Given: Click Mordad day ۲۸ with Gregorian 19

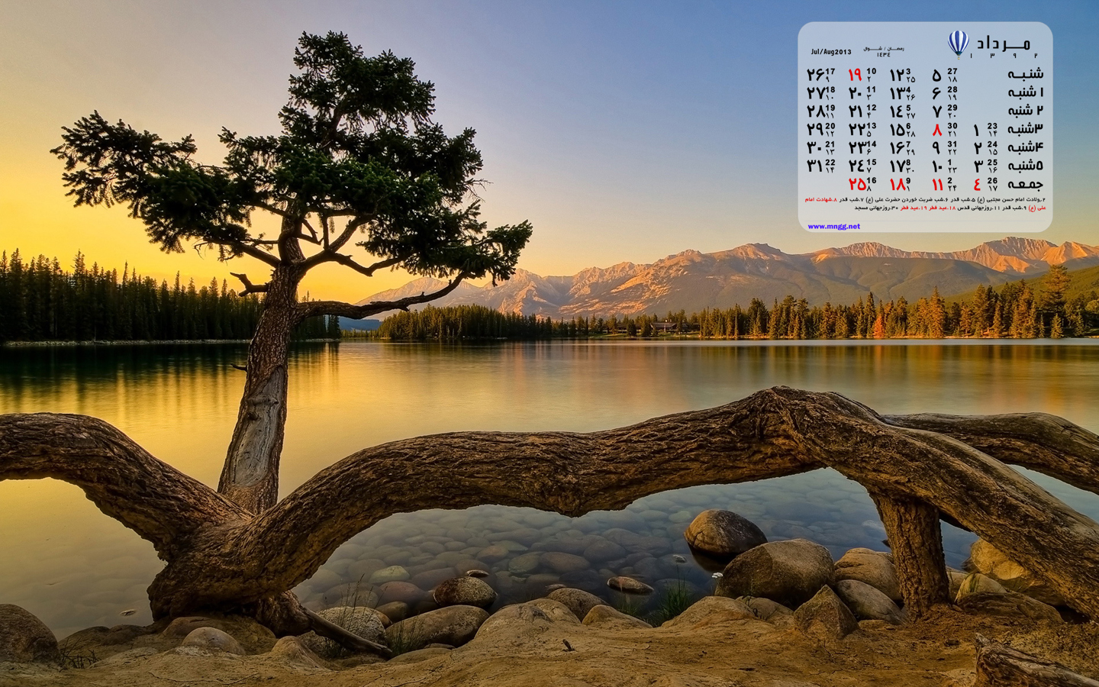Looking at the screenshot, I should point(820,111).
